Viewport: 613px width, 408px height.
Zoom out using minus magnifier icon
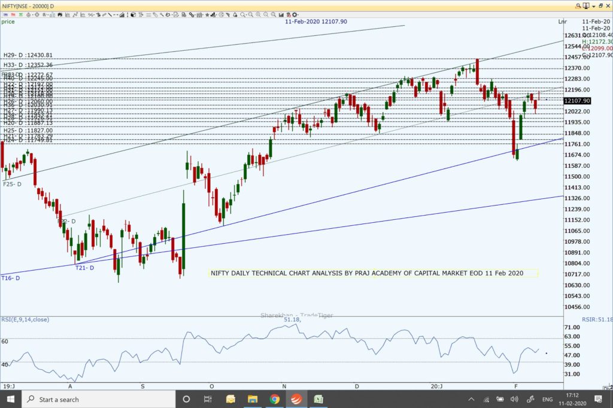pos(266,15)
